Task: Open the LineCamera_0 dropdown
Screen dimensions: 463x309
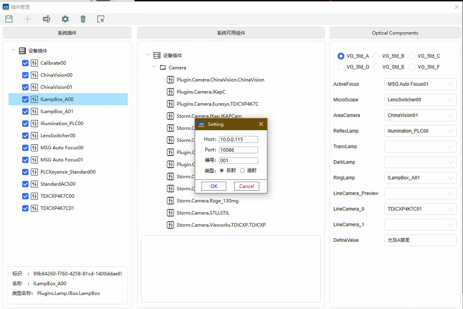Action: 420,209
